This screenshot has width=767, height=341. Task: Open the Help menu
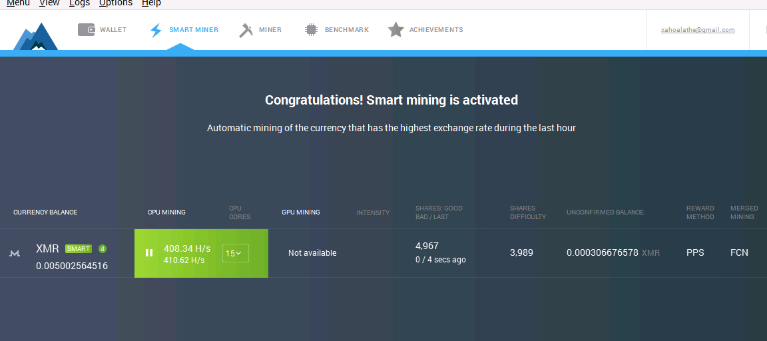pyautogui.click(x=151, y=3)
